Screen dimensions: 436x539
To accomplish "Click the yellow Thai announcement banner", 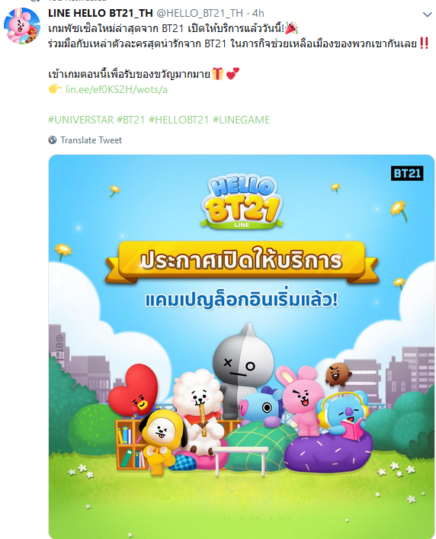I will pos(242,262).
